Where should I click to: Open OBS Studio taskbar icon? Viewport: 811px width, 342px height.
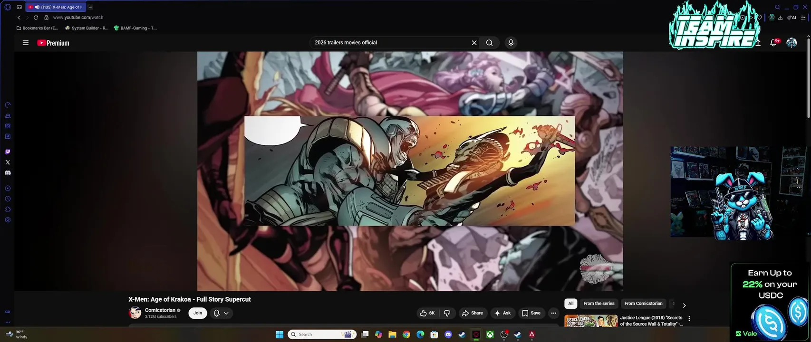point(504,334)
